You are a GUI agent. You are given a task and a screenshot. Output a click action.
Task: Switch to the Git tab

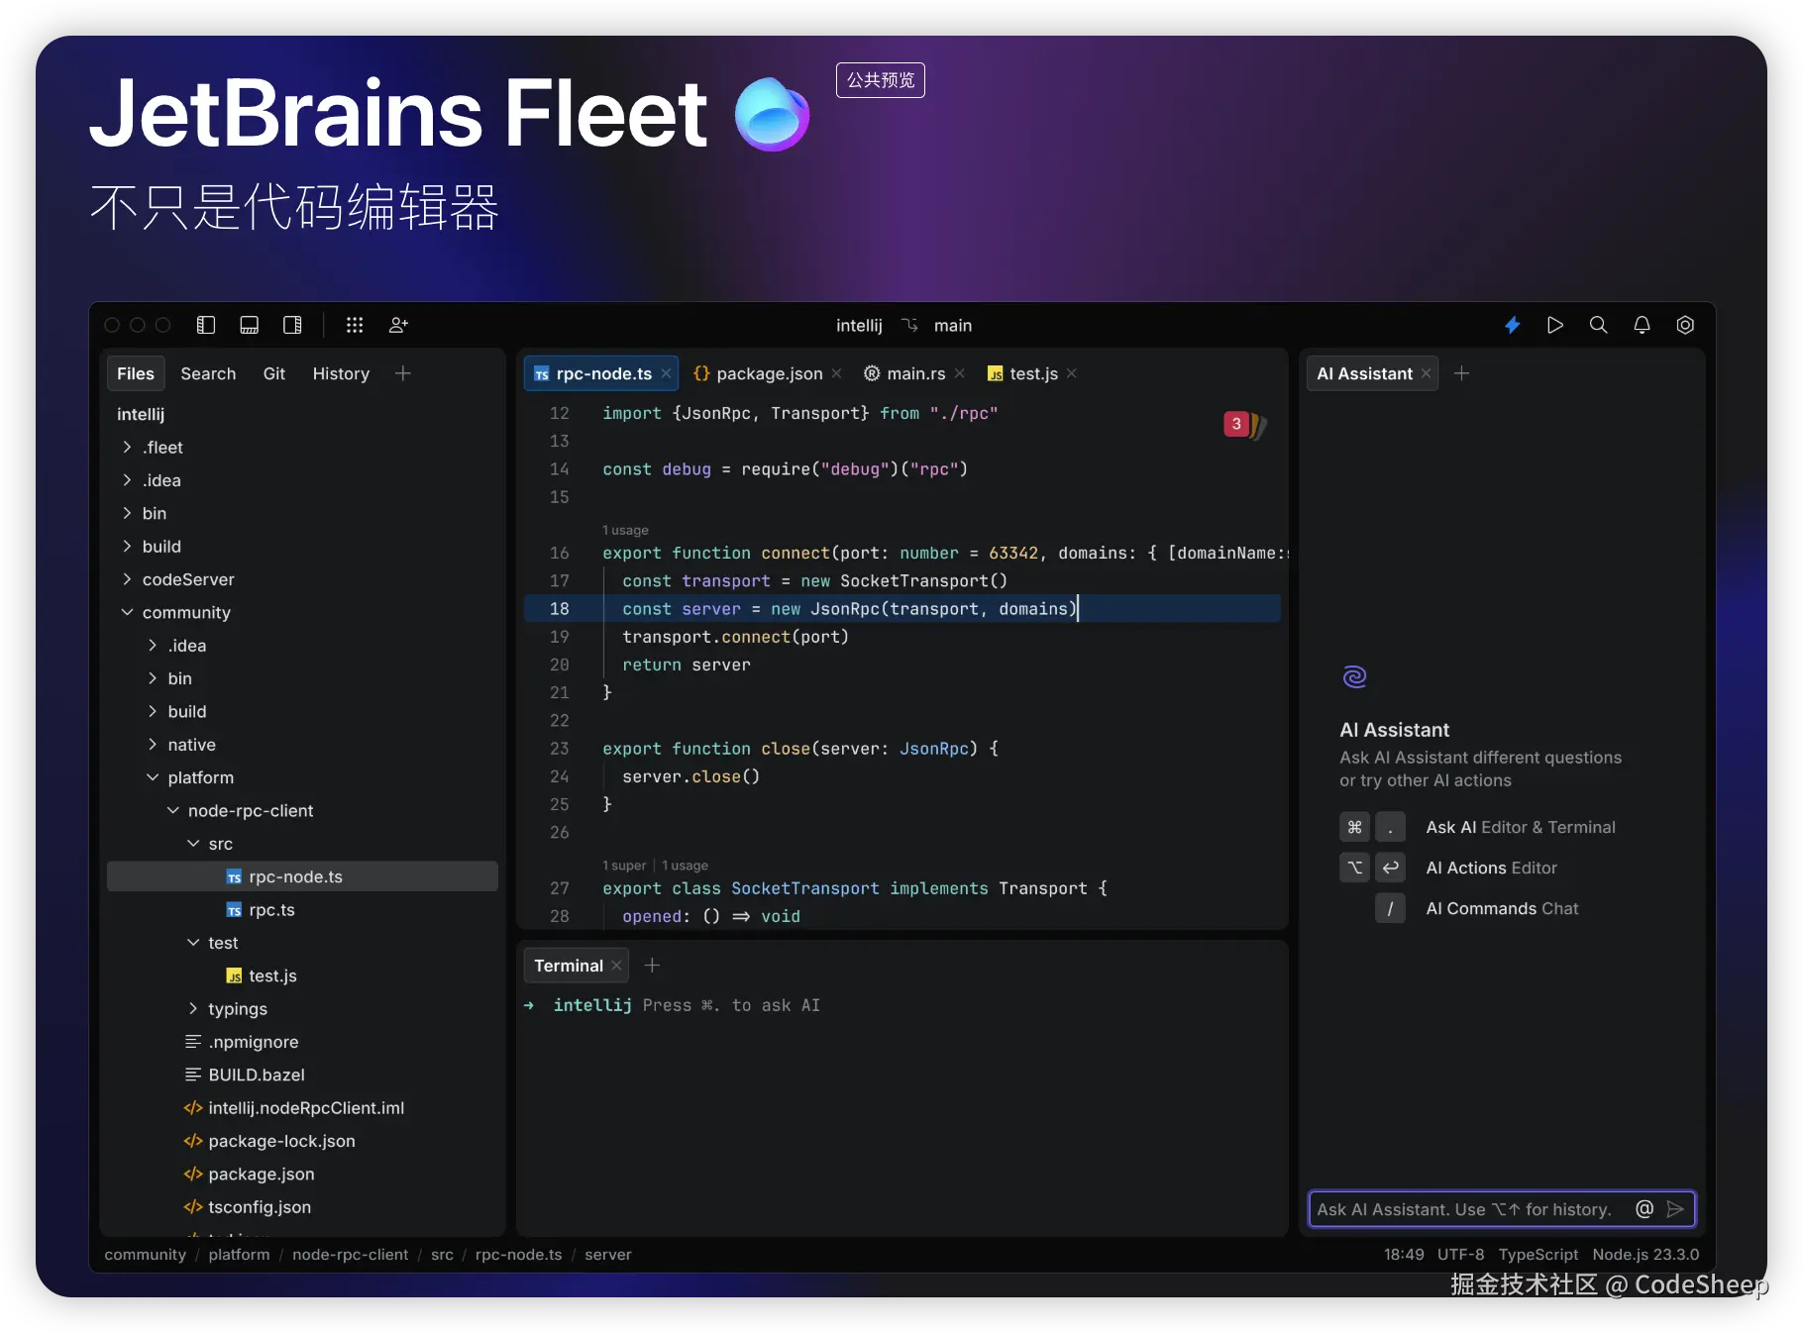tap(273, 373)
